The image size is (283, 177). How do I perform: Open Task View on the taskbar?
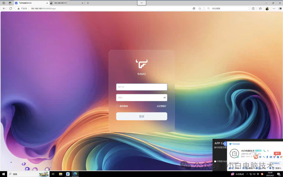53,174
